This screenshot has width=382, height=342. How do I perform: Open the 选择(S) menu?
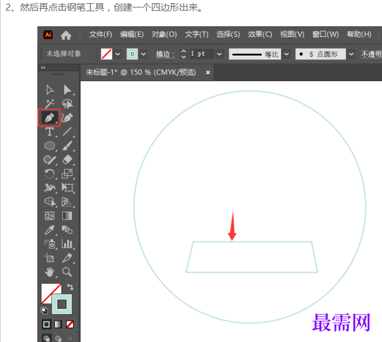point(228,34)
